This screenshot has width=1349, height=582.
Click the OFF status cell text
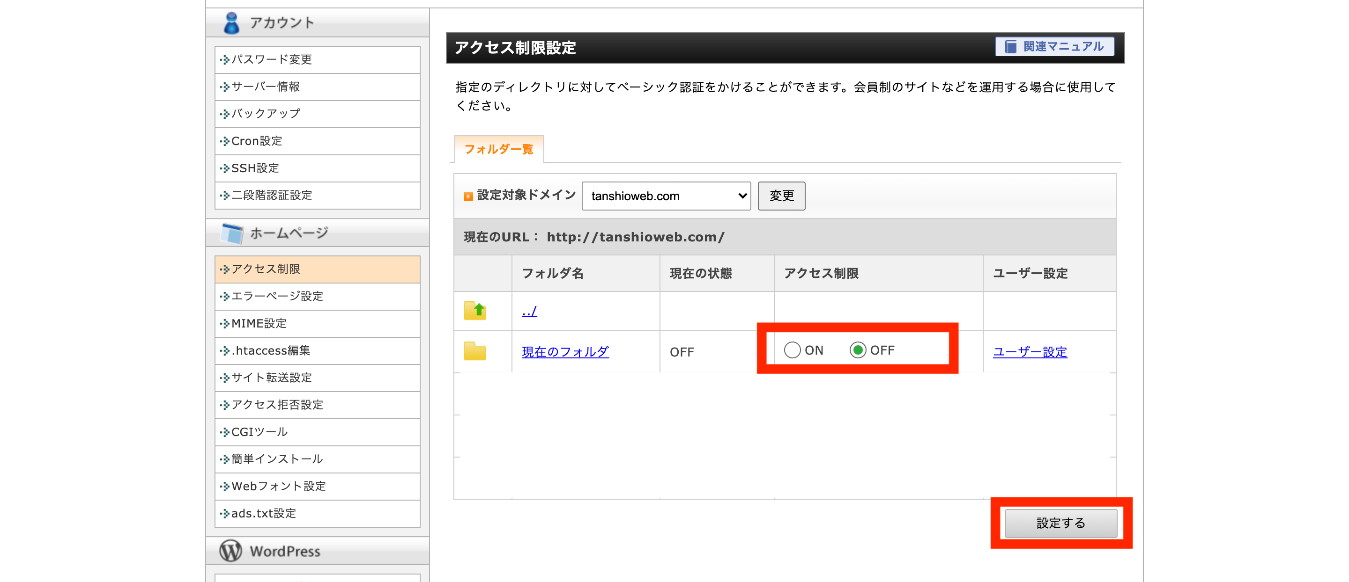682,352
